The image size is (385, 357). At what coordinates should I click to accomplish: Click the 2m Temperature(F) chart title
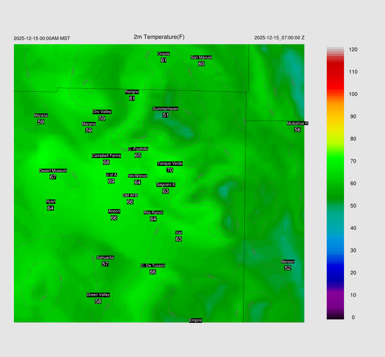coord(159,37)
